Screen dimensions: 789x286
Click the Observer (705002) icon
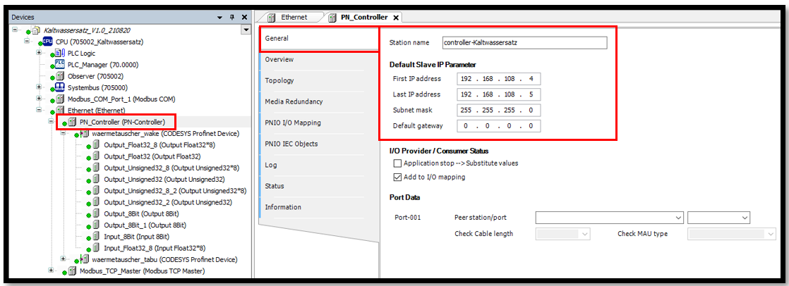(60, 76)
